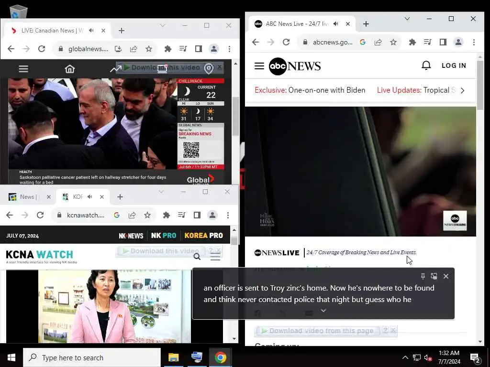Open extensions in Global News window

pyautogui.click(x=168, y=49)
